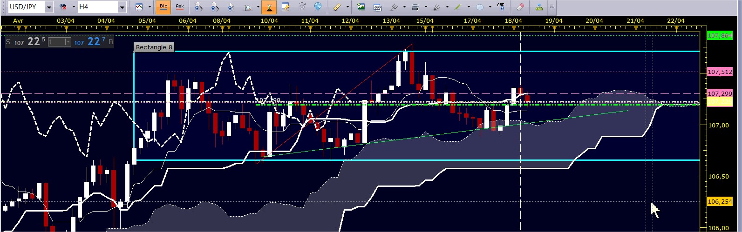This screenshot has width=742, height=232.
Task: Click the vertical scale zoom icon
Action: [x=248, y=7]
